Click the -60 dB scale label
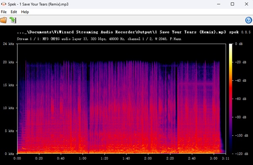 click(241, 99)
